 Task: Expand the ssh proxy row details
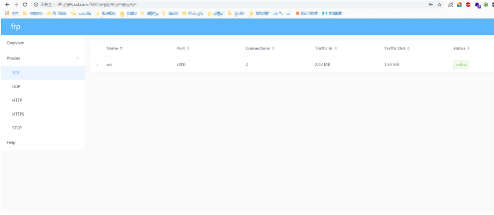click(x=97, y=65)
